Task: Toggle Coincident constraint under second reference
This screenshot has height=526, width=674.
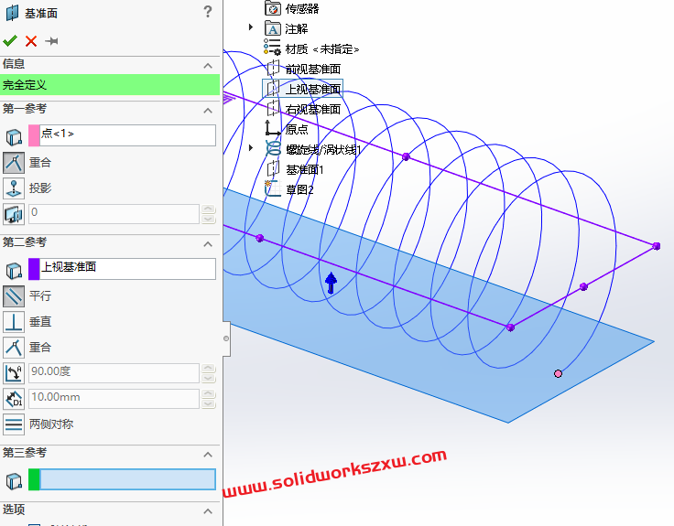Action: tap(14, 348)
